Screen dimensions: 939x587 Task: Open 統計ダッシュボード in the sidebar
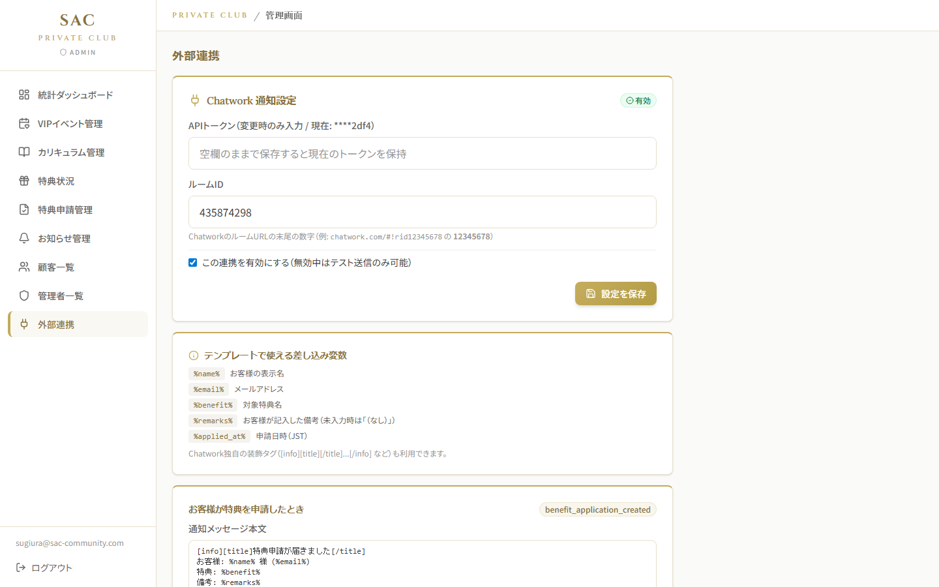78,95
